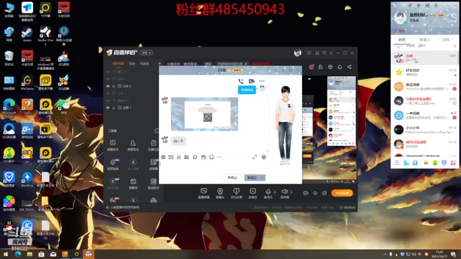Screen dimensions: 461x259
Task: Click the 申请续火 blue message bubble
Action: (247, 90)
